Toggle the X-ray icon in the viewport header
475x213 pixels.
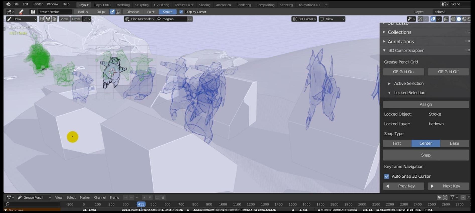446,19
